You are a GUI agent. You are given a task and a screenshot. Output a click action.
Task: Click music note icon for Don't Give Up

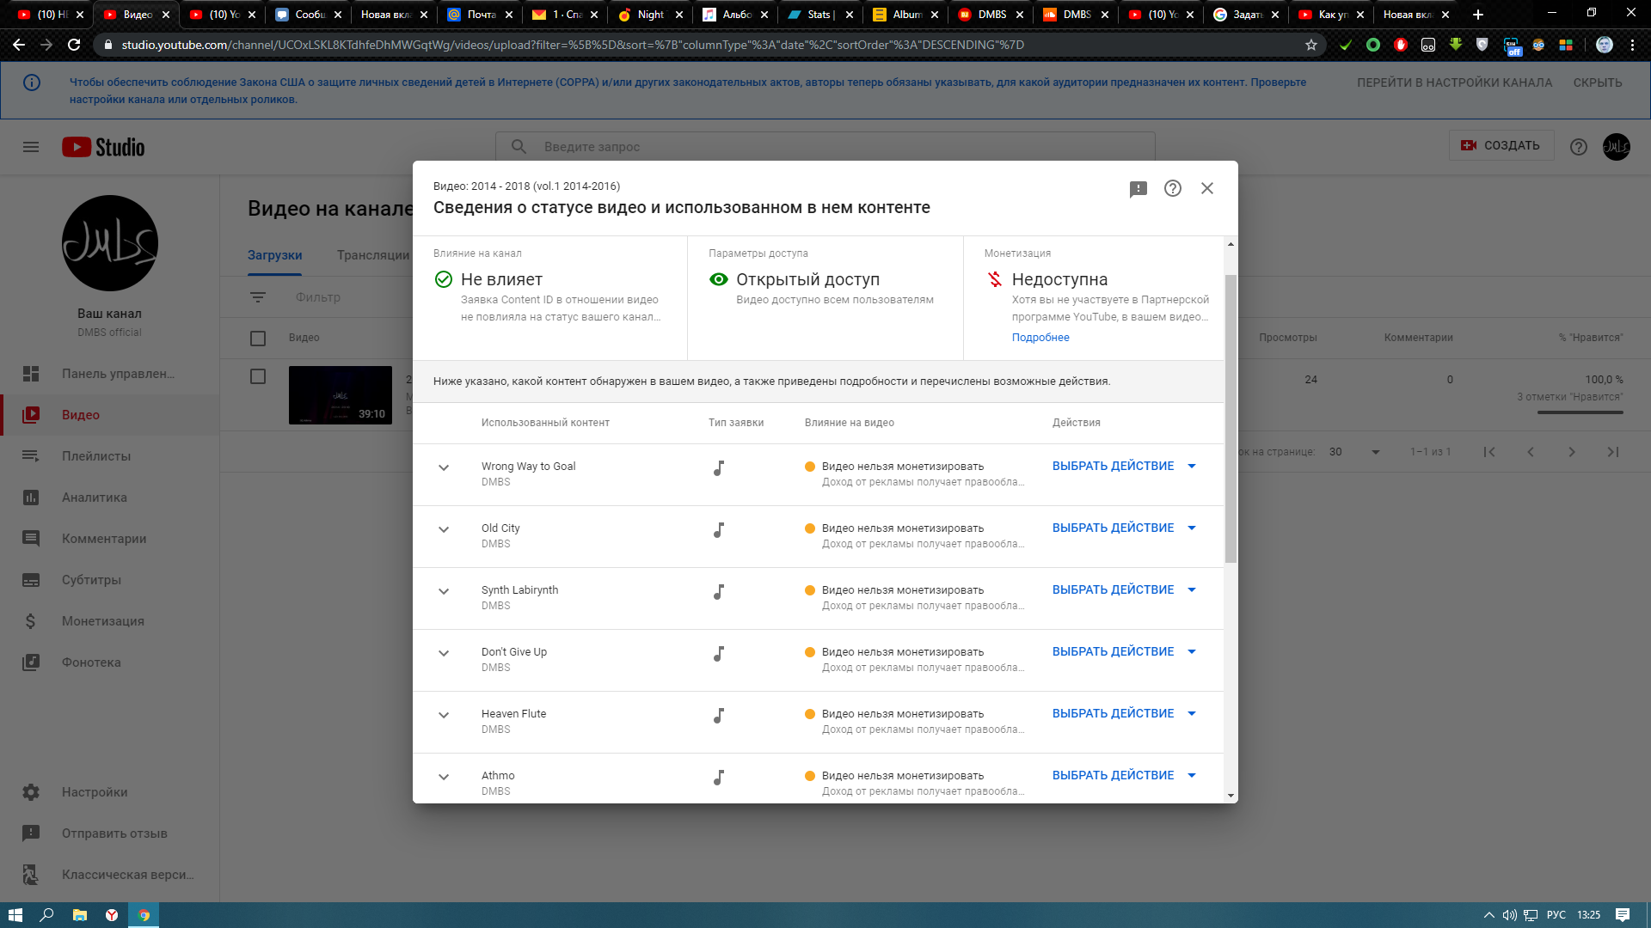pos(719,654)
